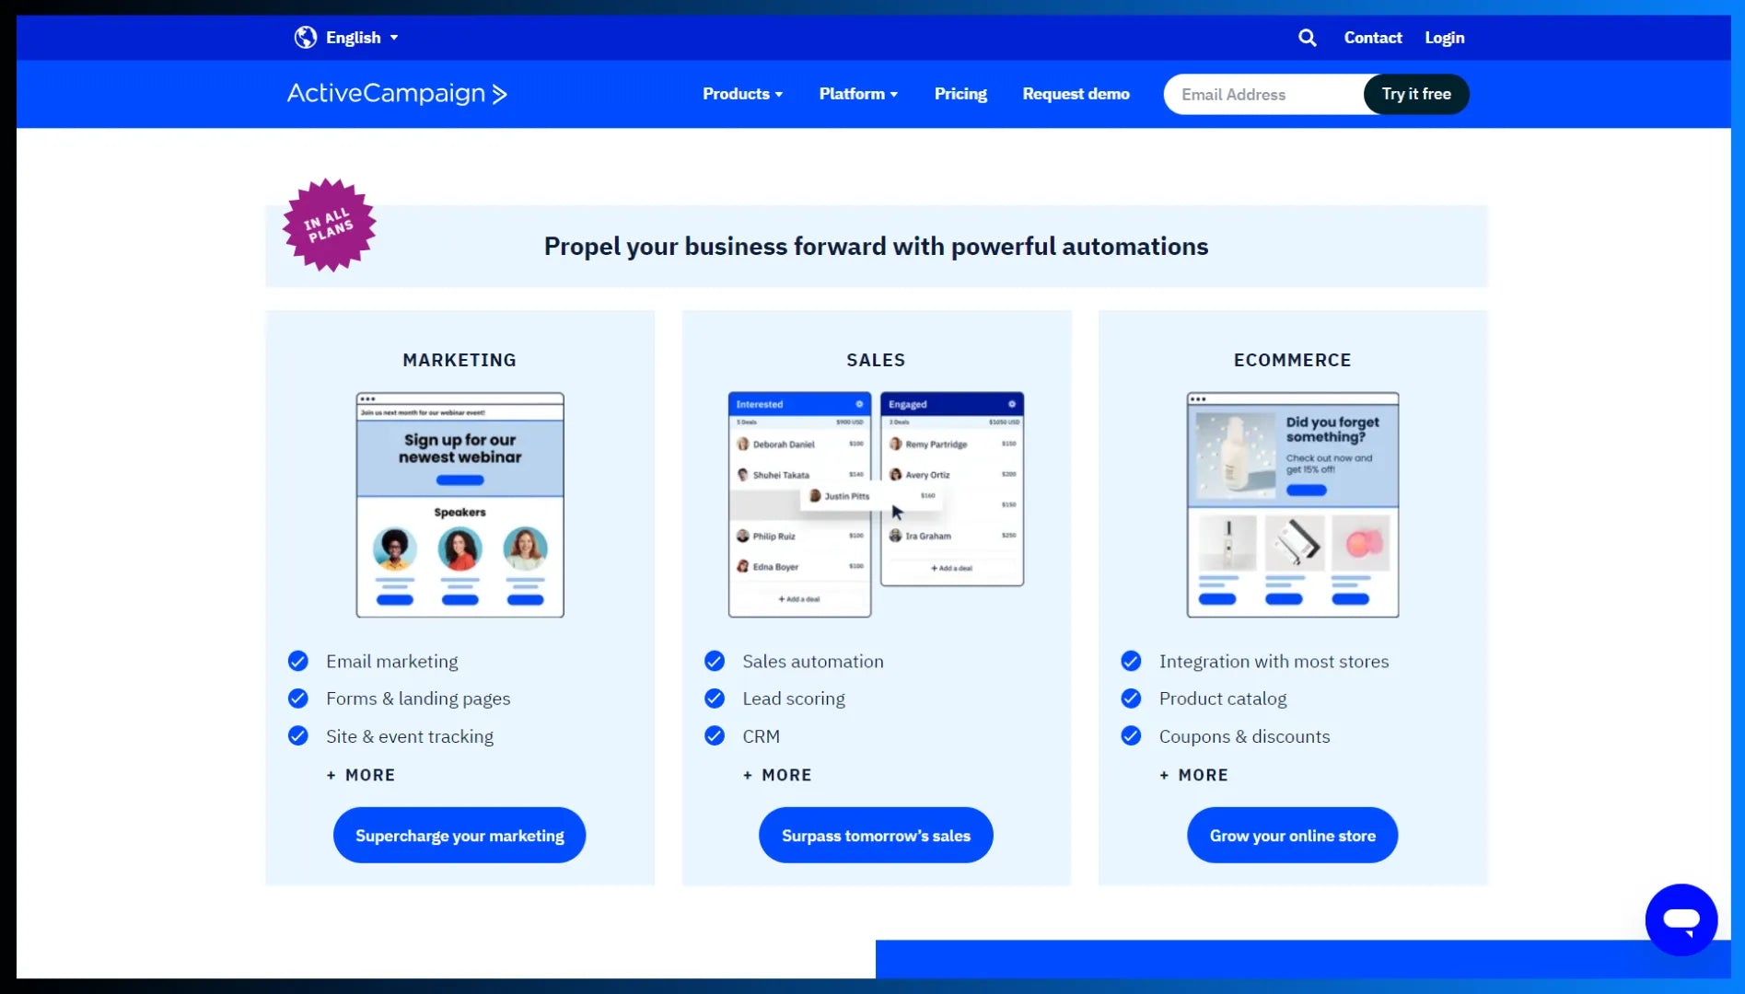1745x994 pixels.
Task: Click checkmark beside Product catalog
Action: click(1131, 699)
